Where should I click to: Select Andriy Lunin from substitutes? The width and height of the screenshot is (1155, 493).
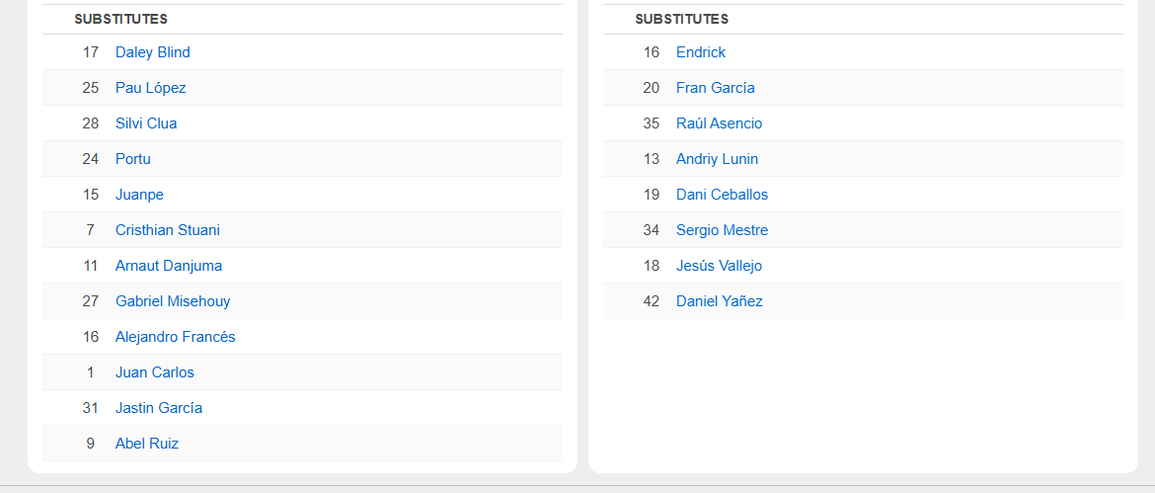(717, 159)
